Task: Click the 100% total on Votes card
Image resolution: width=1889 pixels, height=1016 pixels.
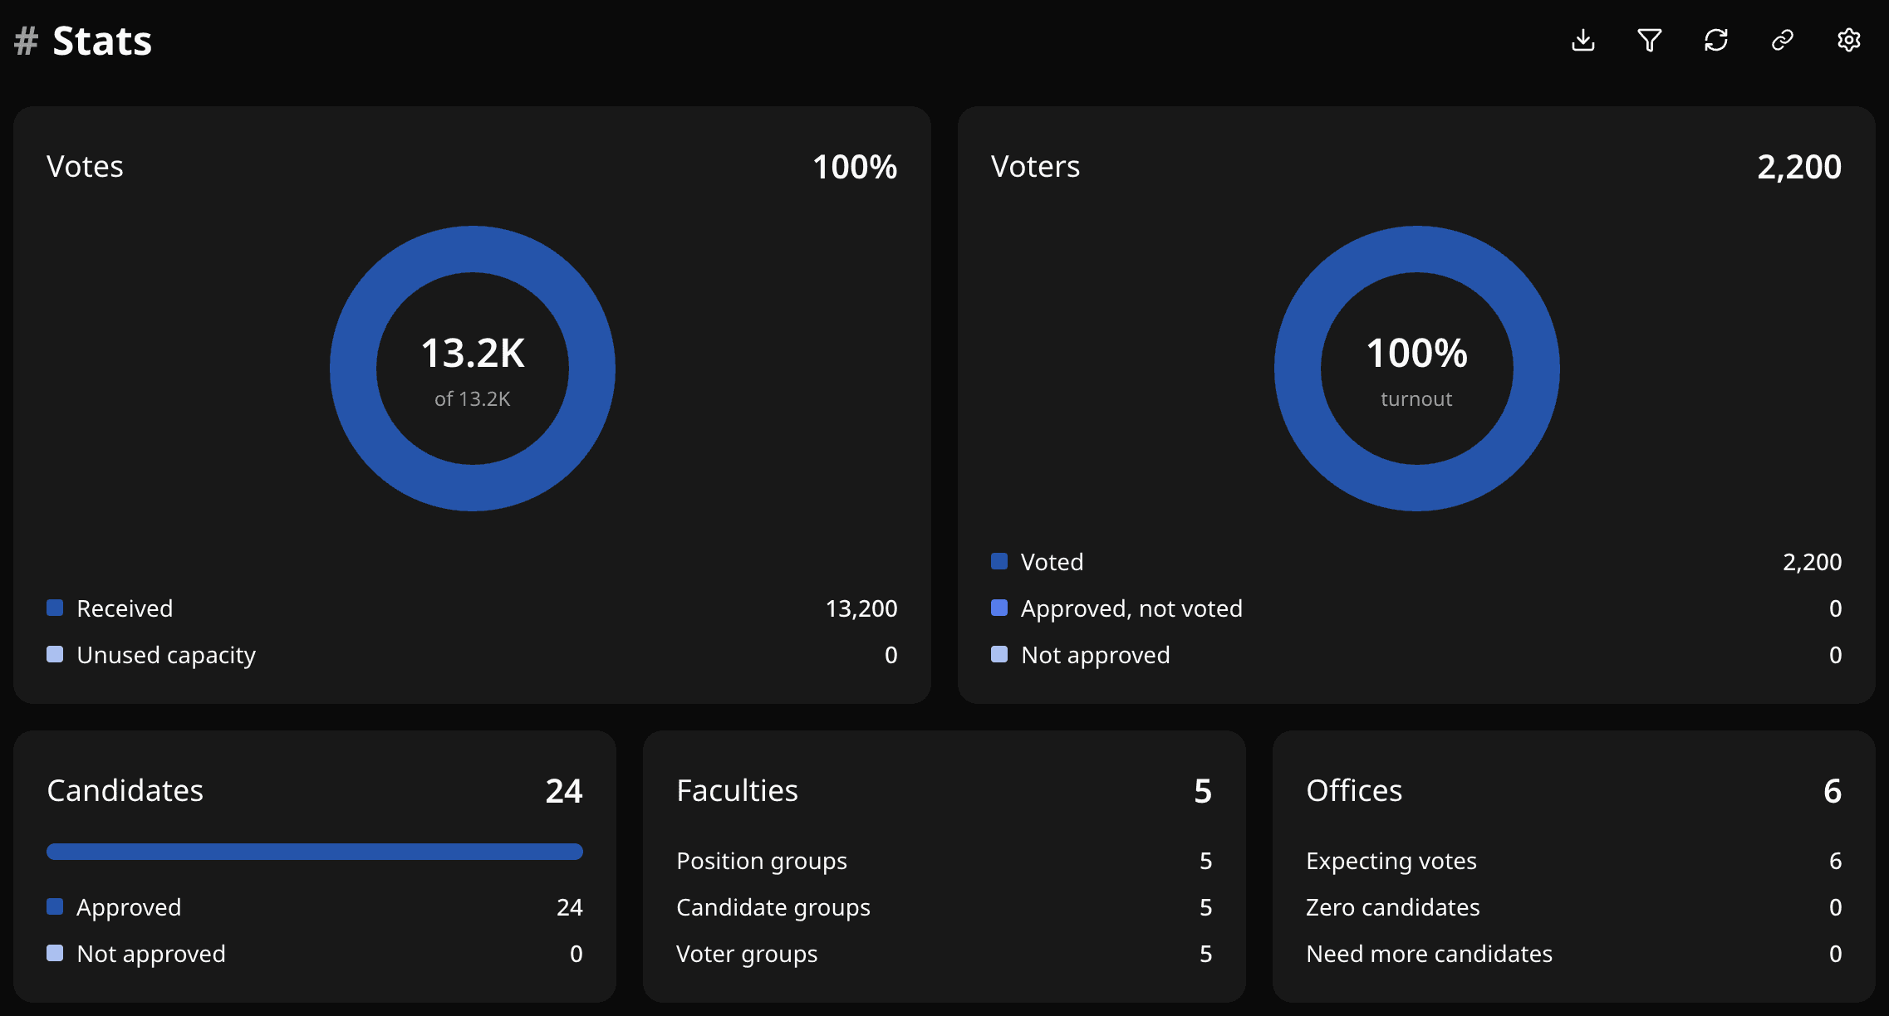Action: 855,167
